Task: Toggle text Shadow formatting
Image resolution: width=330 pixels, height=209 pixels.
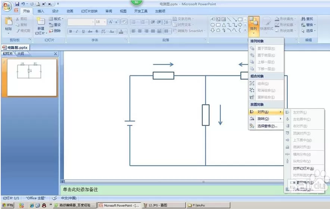Action: click(97, 31)
